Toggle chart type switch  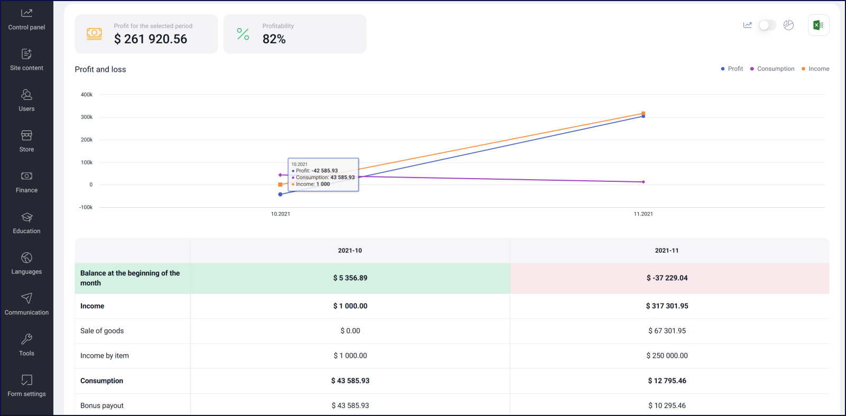(767, 25)
